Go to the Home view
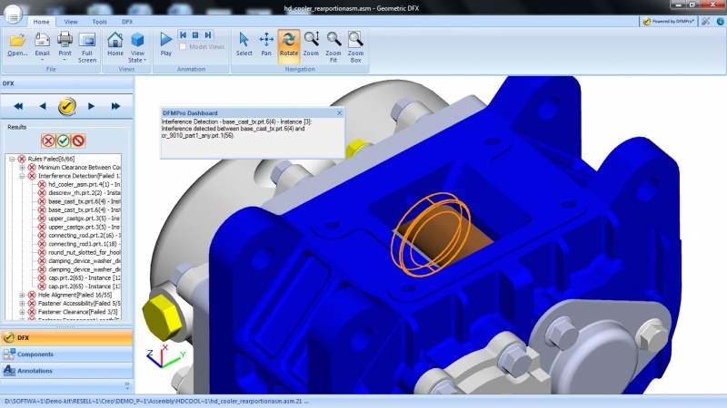The image size is (727, 408). 115,44
